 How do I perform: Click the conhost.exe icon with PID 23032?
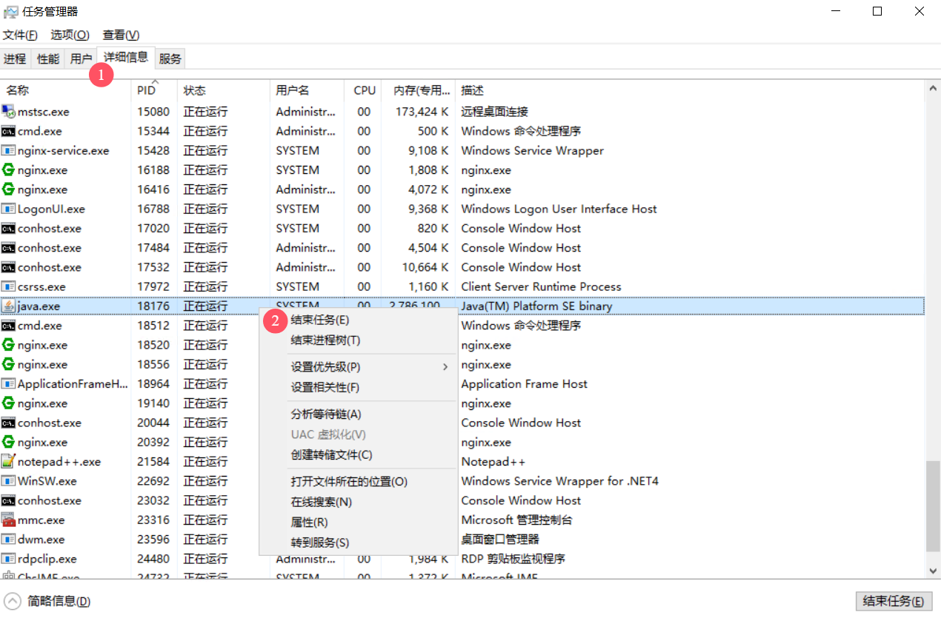coord(8,500)
